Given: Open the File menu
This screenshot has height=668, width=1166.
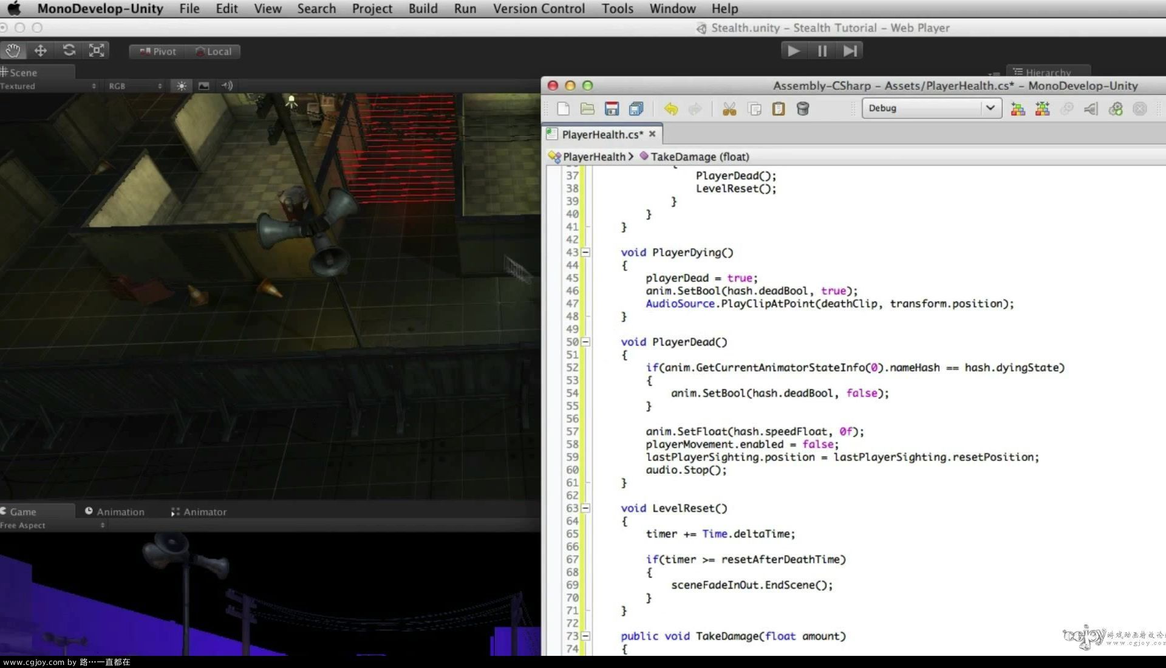Looking at the screenshot, I should click(x=189, y=9).
